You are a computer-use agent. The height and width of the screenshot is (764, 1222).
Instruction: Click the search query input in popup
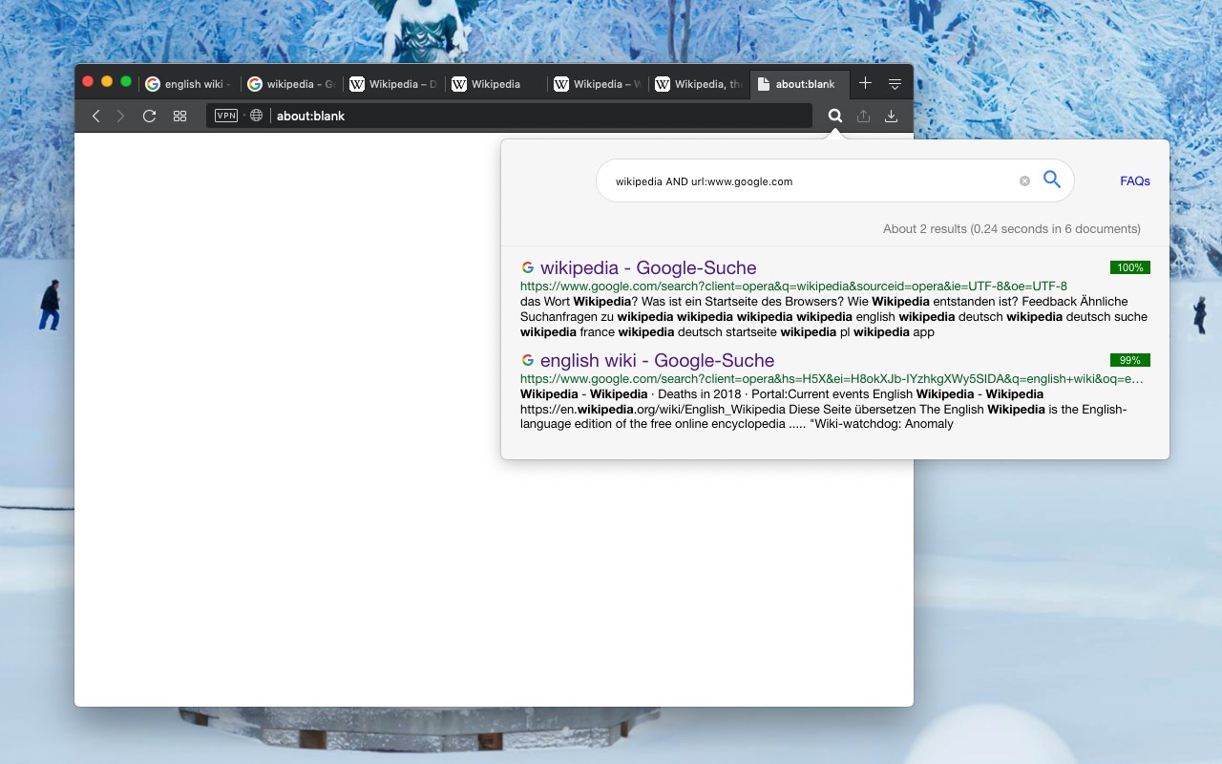(811, 180)
